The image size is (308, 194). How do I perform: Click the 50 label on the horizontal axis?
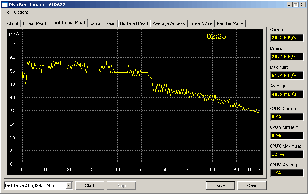(x=141, y=169)
